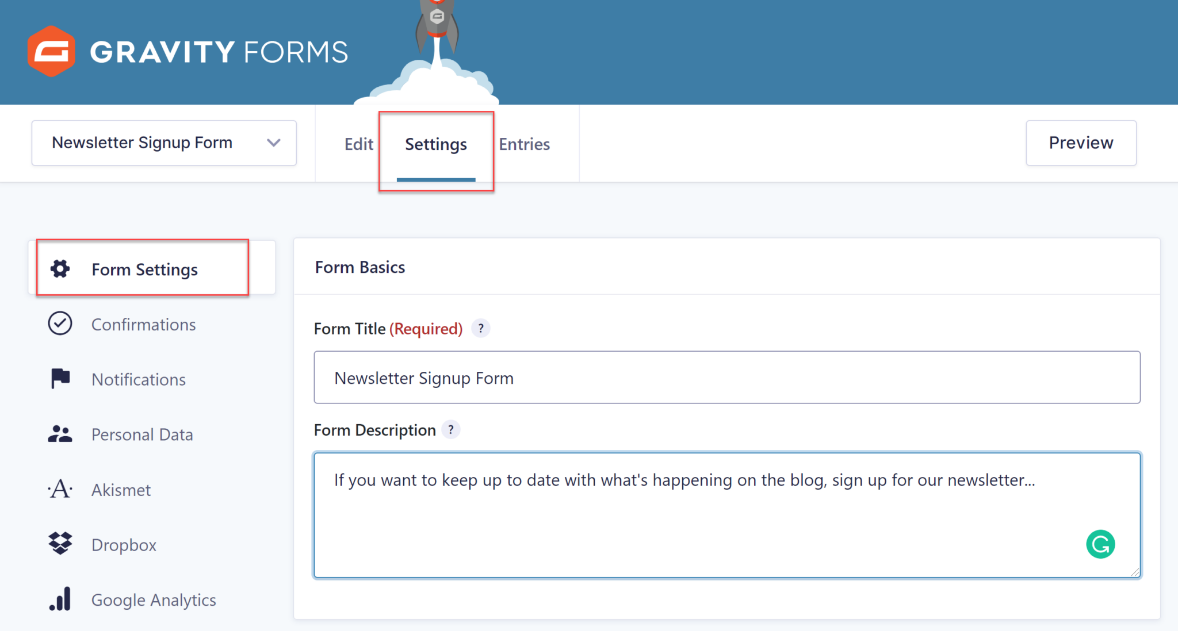The image size is (1178, 631).
Task: Go to Google Analytics settings
Action: point(153,599)
